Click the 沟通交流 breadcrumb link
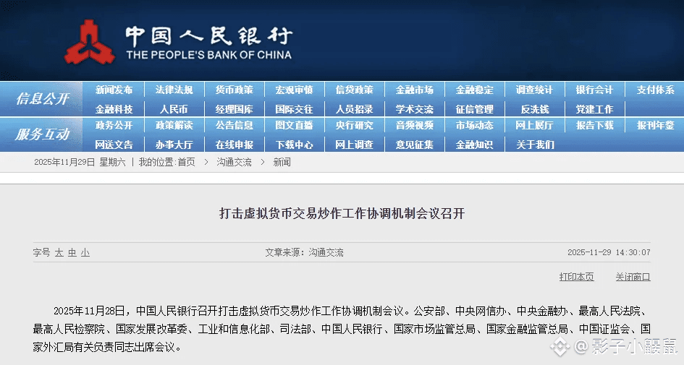The width and height of the screenshot is (684, 365). pos(234,163)
